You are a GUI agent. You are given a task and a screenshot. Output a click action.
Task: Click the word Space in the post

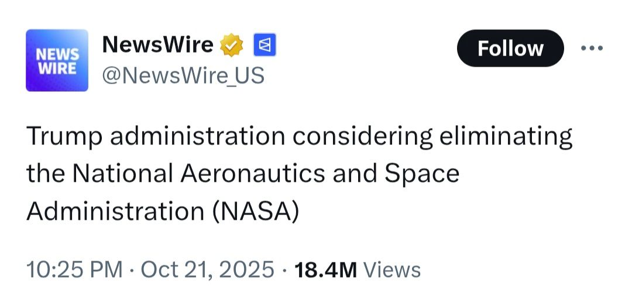423,174
